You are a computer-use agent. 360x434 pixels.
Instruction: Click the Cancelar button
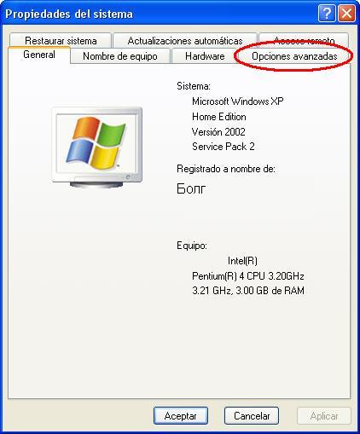click(252, 416)
